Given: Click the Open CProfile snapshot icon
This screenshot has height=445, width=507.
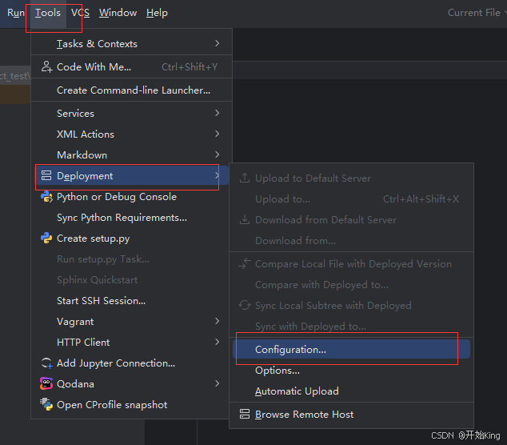Looking at the screenshot, I should pos(46,404).
